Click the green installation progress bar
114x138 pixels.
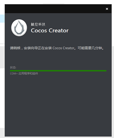tap(58, 71)
